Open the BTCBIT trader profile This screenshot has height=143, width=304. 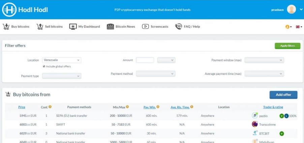[x=264, y=134]
